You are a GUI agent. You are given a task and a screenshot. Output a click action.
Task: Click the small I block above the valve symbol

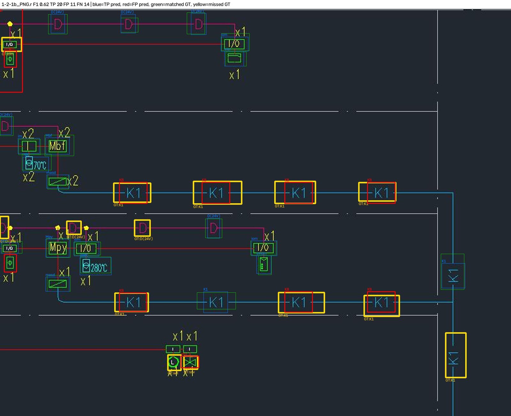pyautogui.click(x=190, y=349)
